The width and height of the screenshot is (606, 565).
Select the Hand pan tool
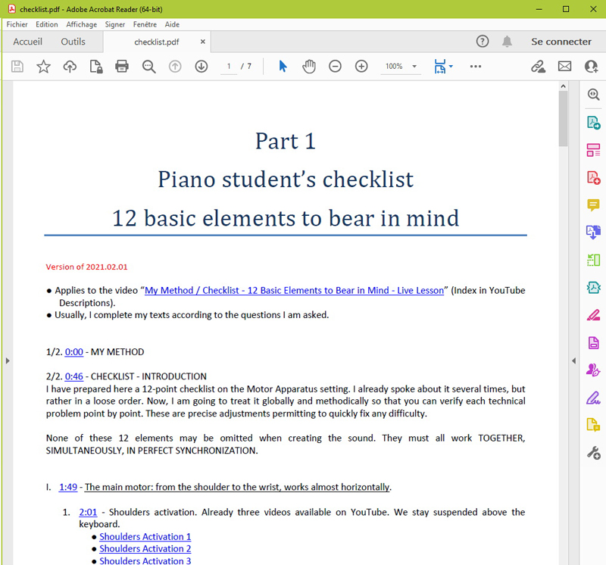point(309,67)
